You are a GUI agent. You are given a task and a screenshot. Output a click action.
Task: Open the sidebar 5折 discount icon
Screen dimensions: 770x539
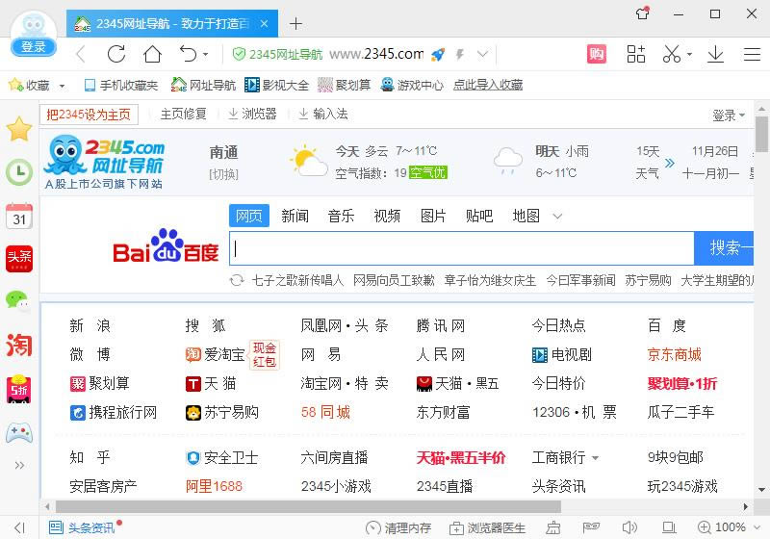click(x=18, y=389)
